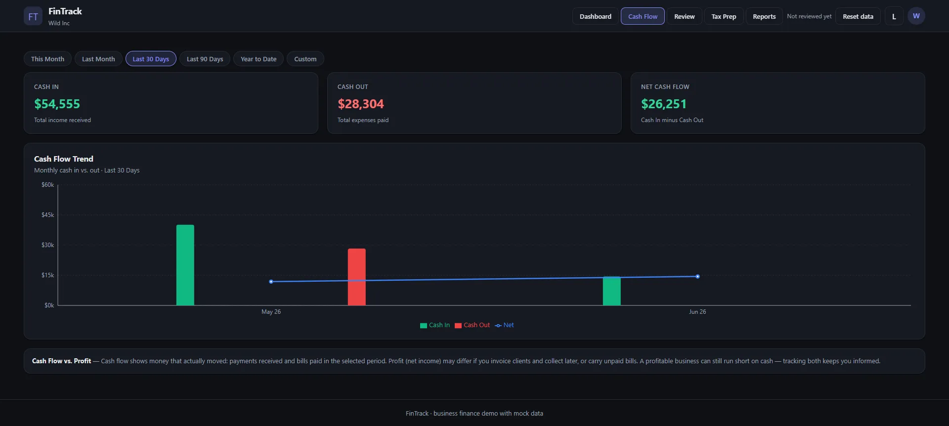Choose the Last 30 Days filter

pos(151,59)
